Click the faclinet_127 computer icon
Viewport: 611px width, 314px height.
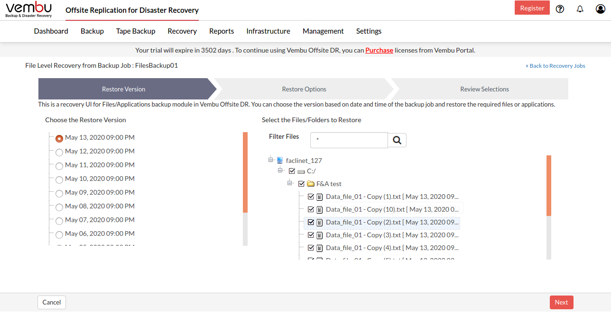point(280,161)
